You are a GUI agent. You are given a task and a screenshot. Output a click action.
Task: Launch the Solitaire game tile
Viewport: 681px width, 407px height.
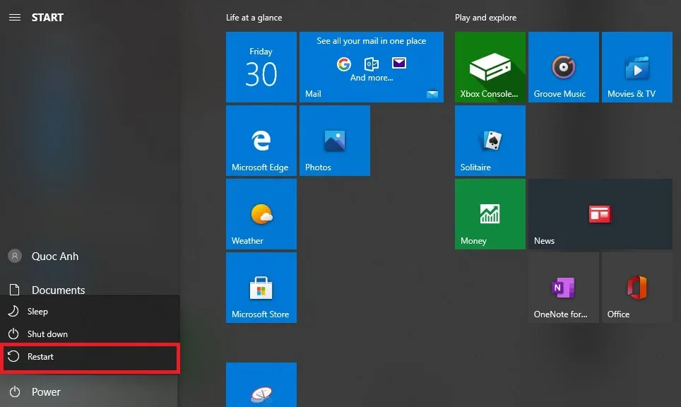point(490,141)
